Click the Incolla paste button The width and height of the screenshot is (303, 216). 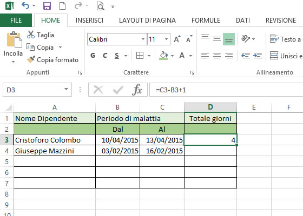(x=13, y=48)
